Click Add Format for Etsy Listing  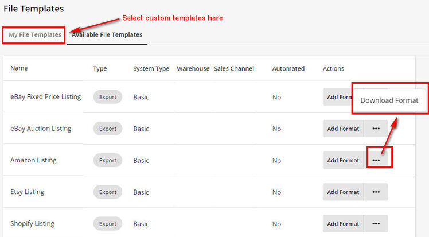pos(343,192)
